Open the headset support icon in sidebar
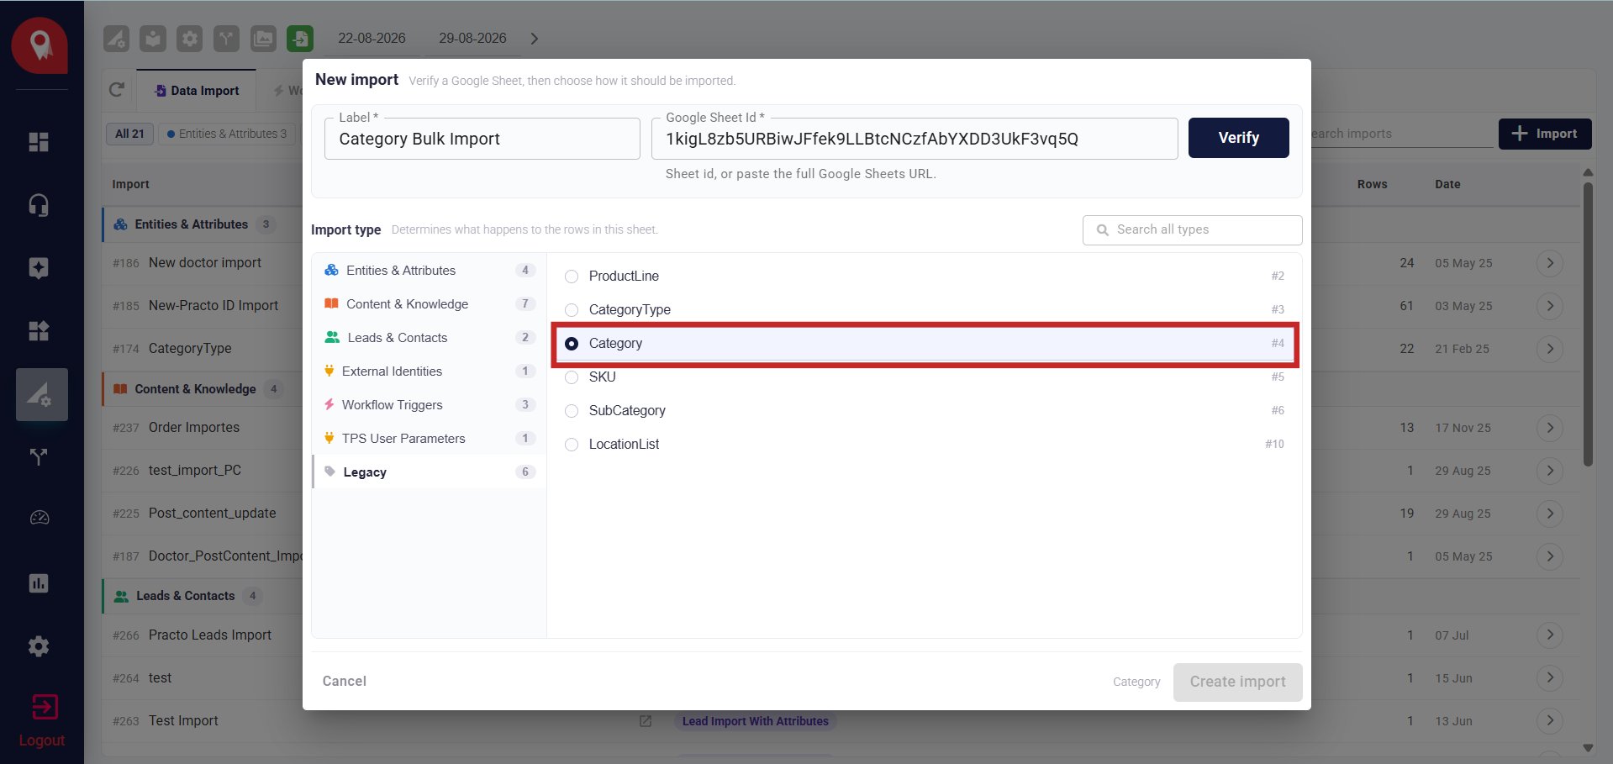Screen dimensions: 1613x764 point(39,205)
